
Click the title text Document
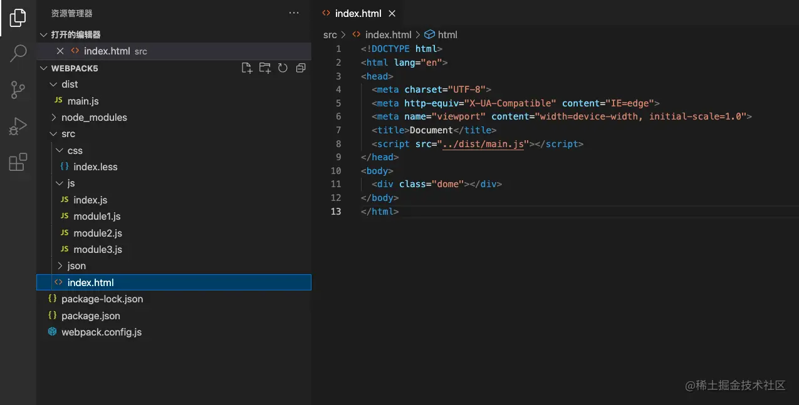click(x=431, y=130)
